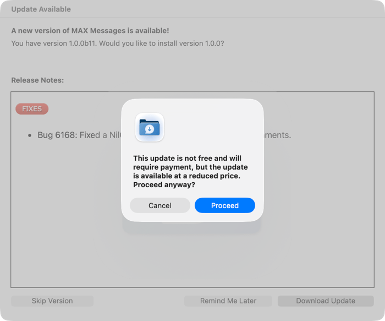Click the 'A new version of MAX Messages' heading
The height and width of the screenshot is (321, 385).
90,31
